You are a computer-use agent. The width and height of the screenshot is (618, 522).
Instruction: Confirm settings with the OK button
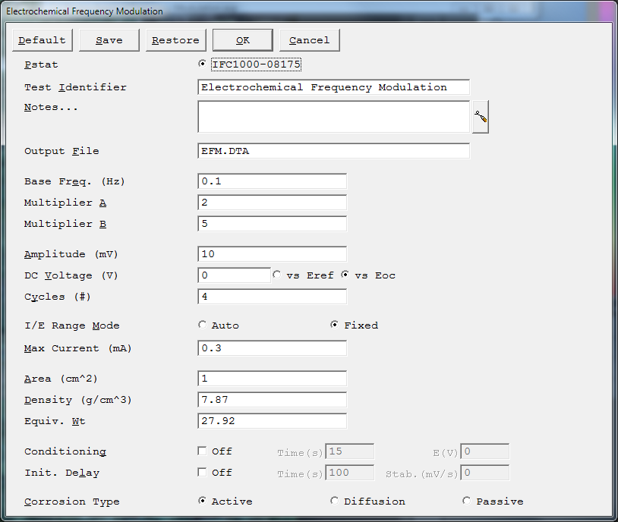243,40
